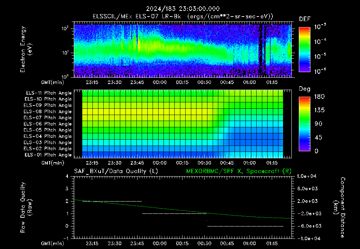Click the 00:00 tick on spectrogram time axis
This screenshot has height=249, width=360.
pos(160,82)
